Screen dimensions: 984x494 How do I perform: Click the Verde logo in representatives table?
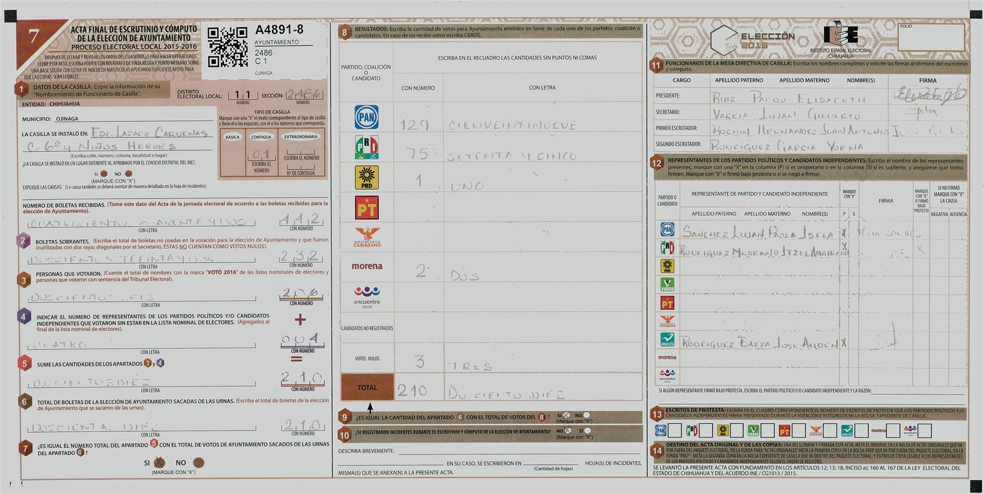(x=667, y=284)
